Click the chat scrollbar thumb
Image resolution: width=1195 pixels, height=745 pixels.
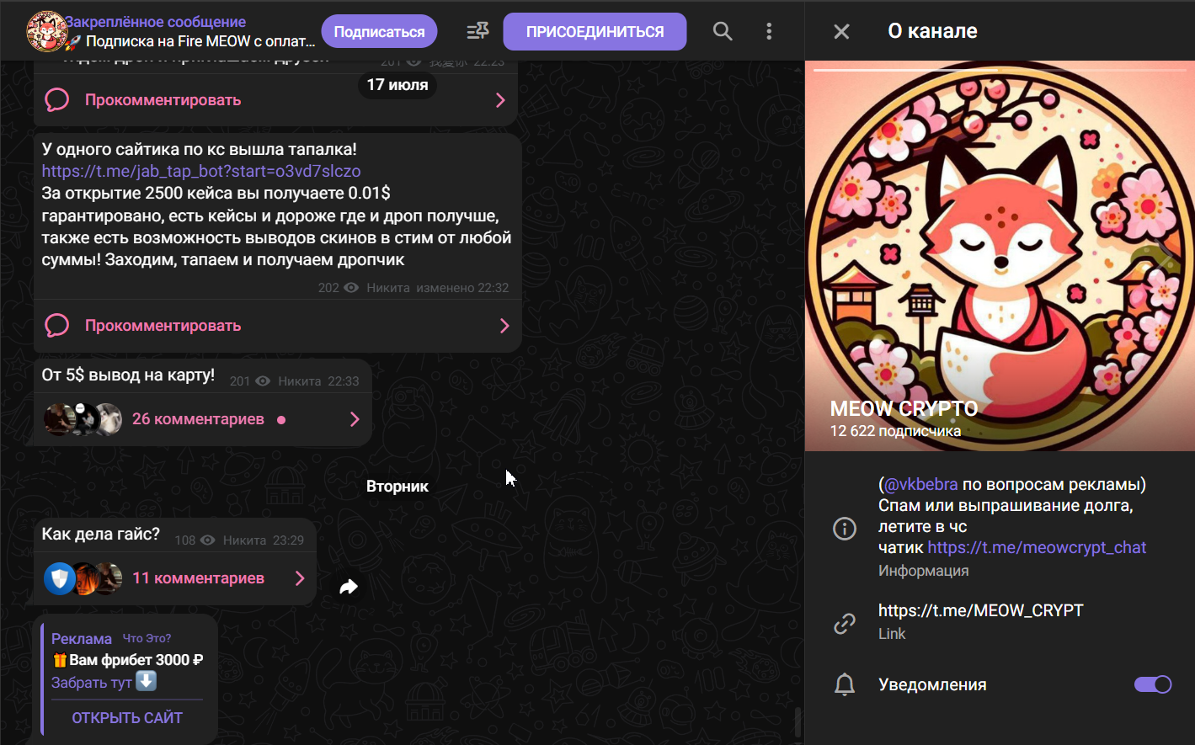[798, 721]
